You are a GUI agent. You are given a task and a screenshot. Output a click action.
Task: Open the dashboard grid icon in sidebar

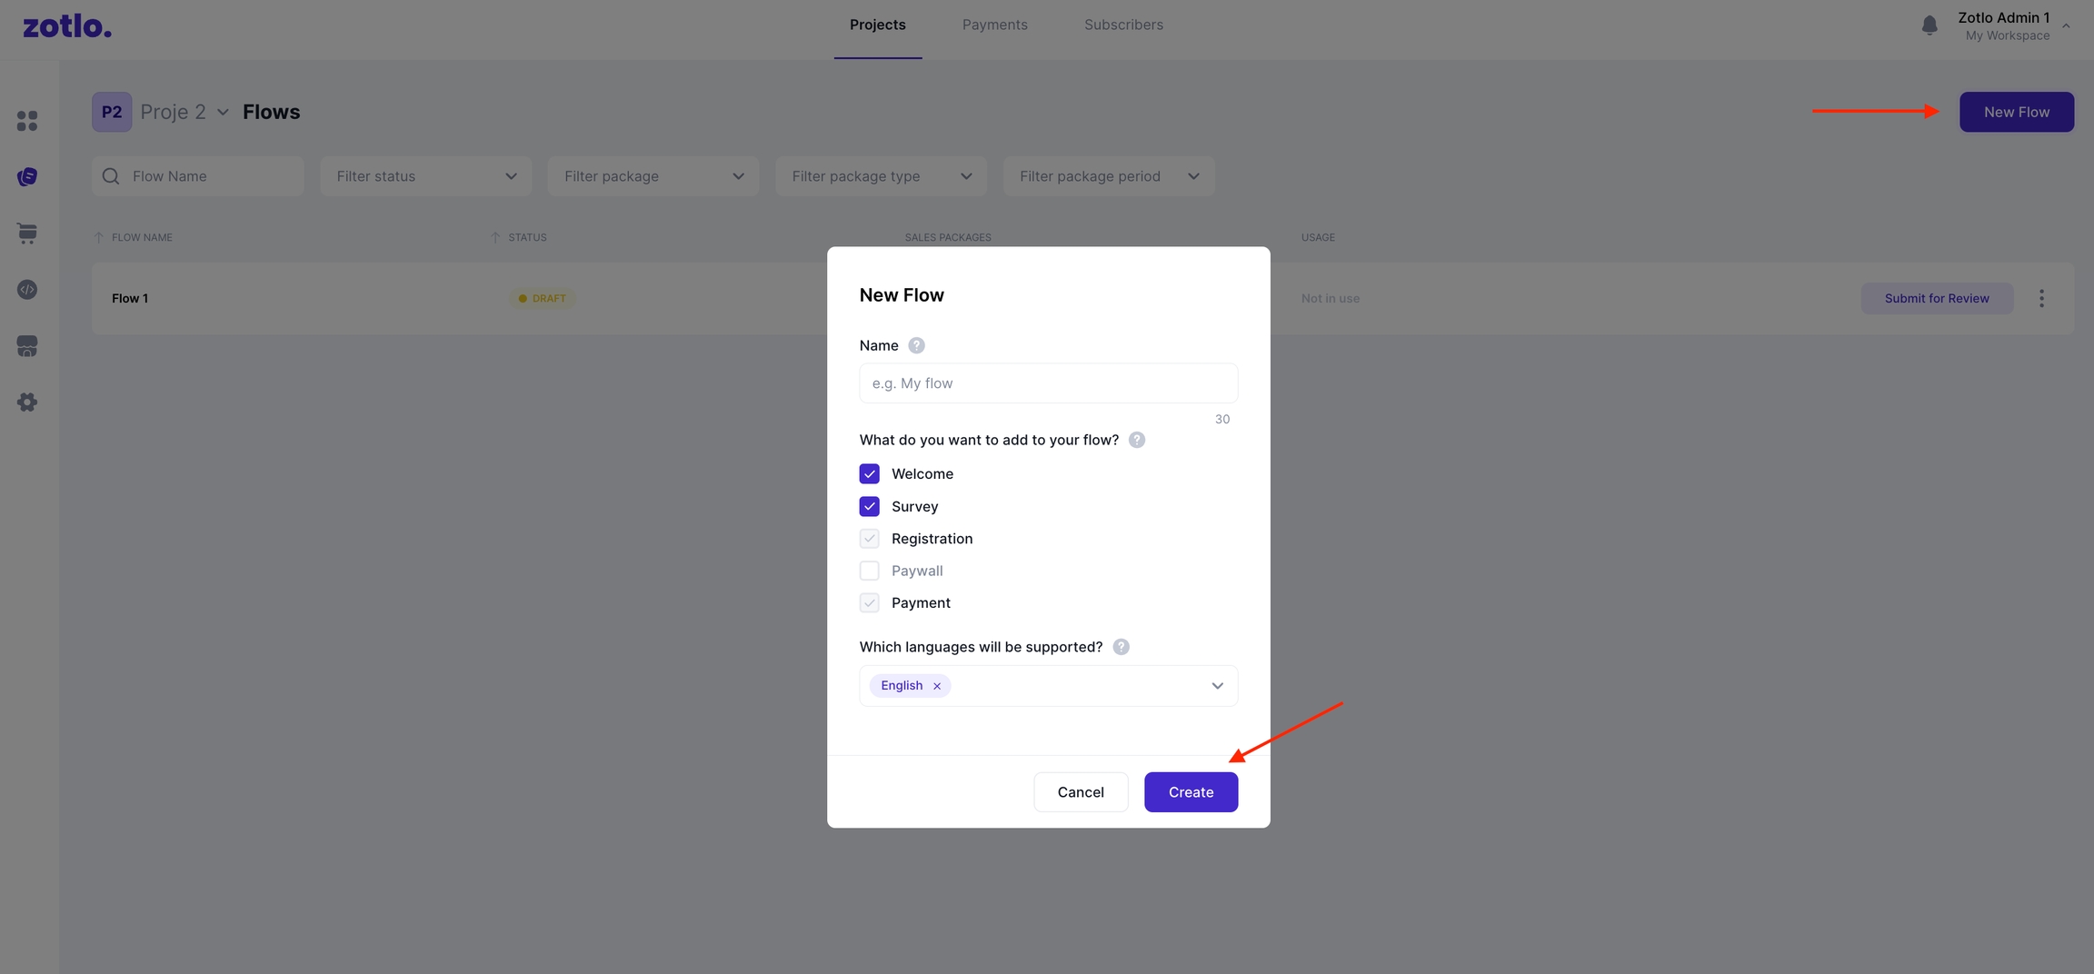tap(27, 121)
